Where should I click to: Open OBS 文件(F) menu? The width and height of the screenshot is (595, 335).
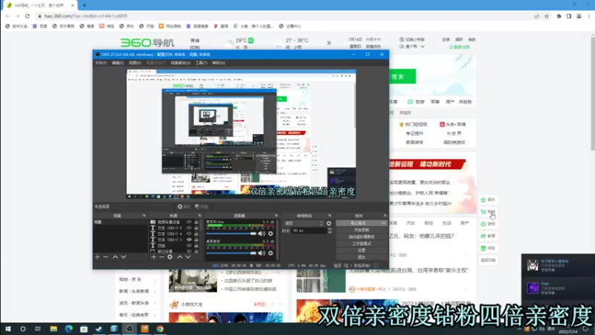[x=100, y=63]
